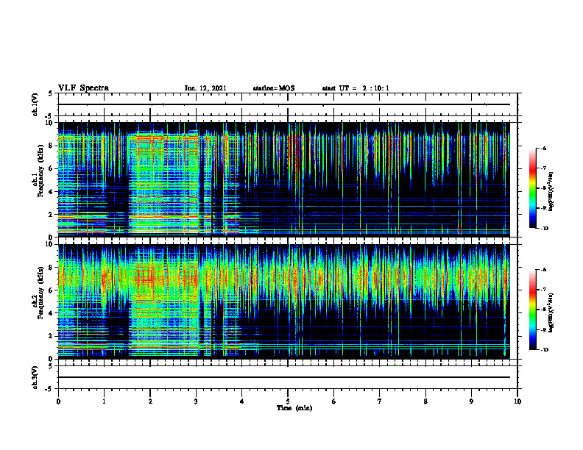Click the time axis tick label "9"
This screenshot has height=450, width=583.
pos(471,401)
